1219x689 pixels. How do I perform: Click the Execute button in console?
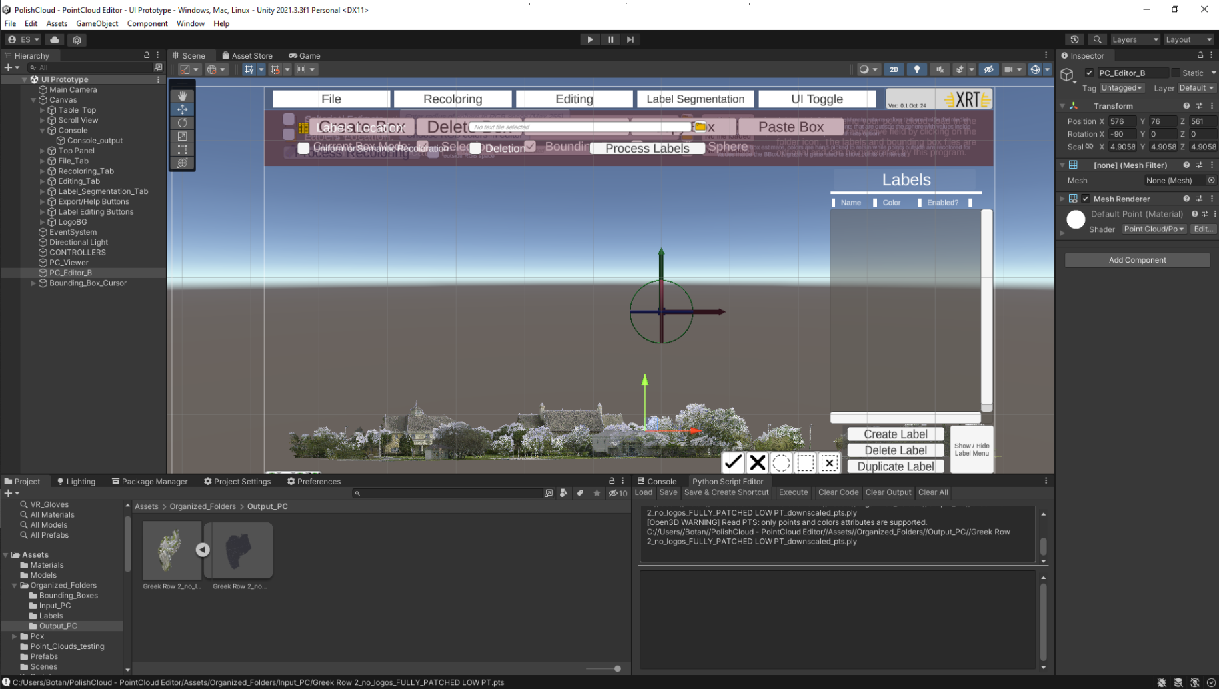tap(793, 492)
